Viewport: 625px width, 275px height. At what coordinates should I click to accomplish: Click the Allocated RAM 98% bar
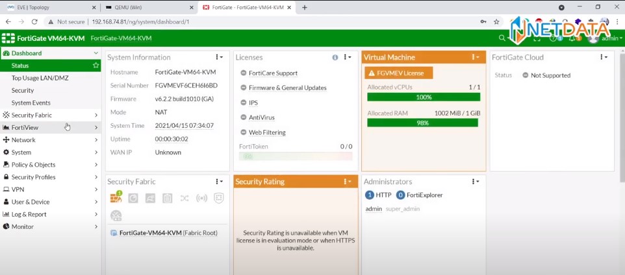coord(422,123)
